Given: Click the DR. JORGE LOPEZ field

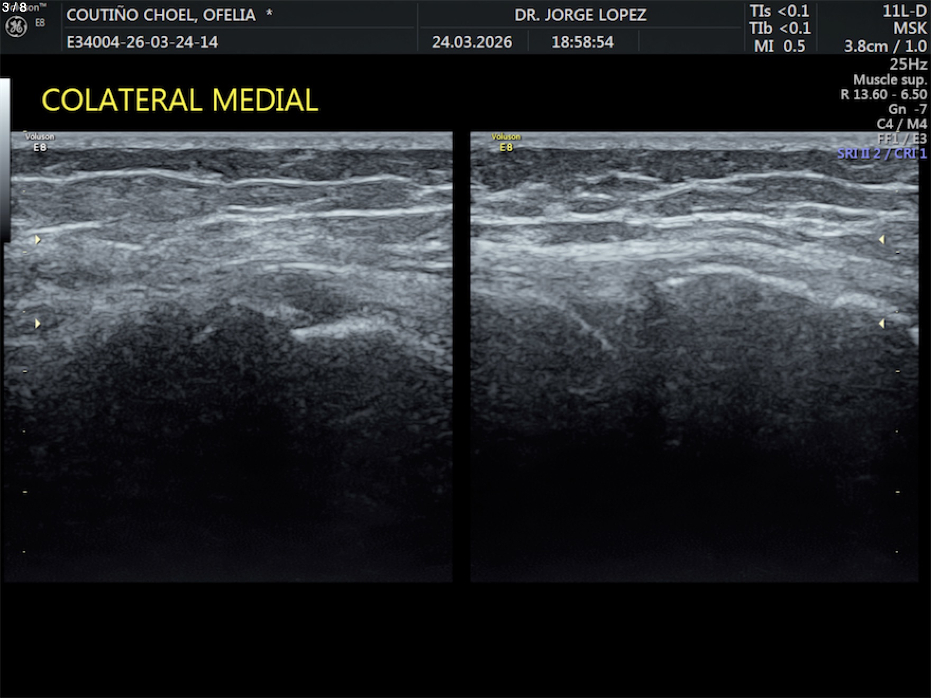Looking at the screenshot, I should pyautogui.click(x=580, y=15).
